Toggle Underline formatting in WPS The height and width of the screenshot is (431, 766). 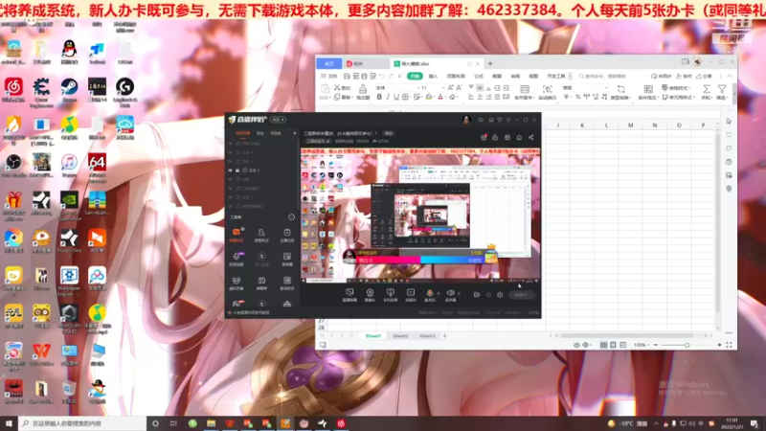(x=396, y=98)
